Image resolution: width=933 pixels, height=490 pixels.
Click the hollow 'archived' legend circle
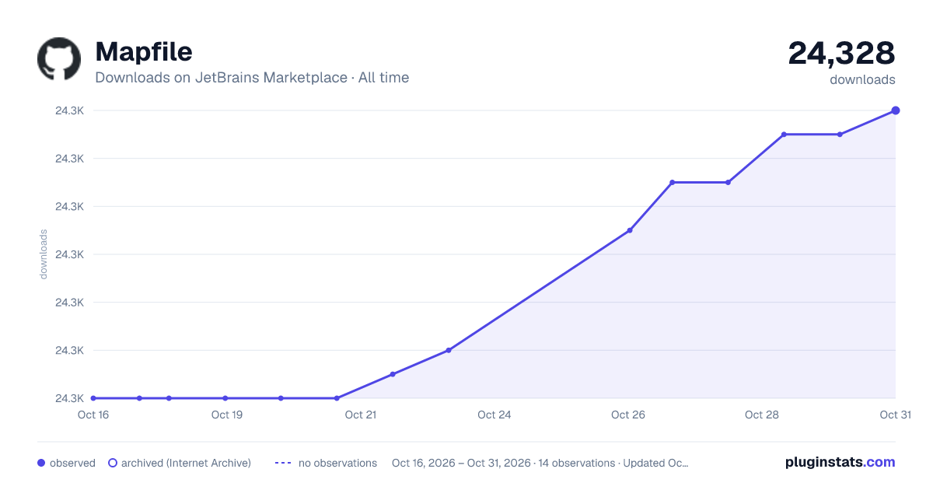click(x=113, y=463)
